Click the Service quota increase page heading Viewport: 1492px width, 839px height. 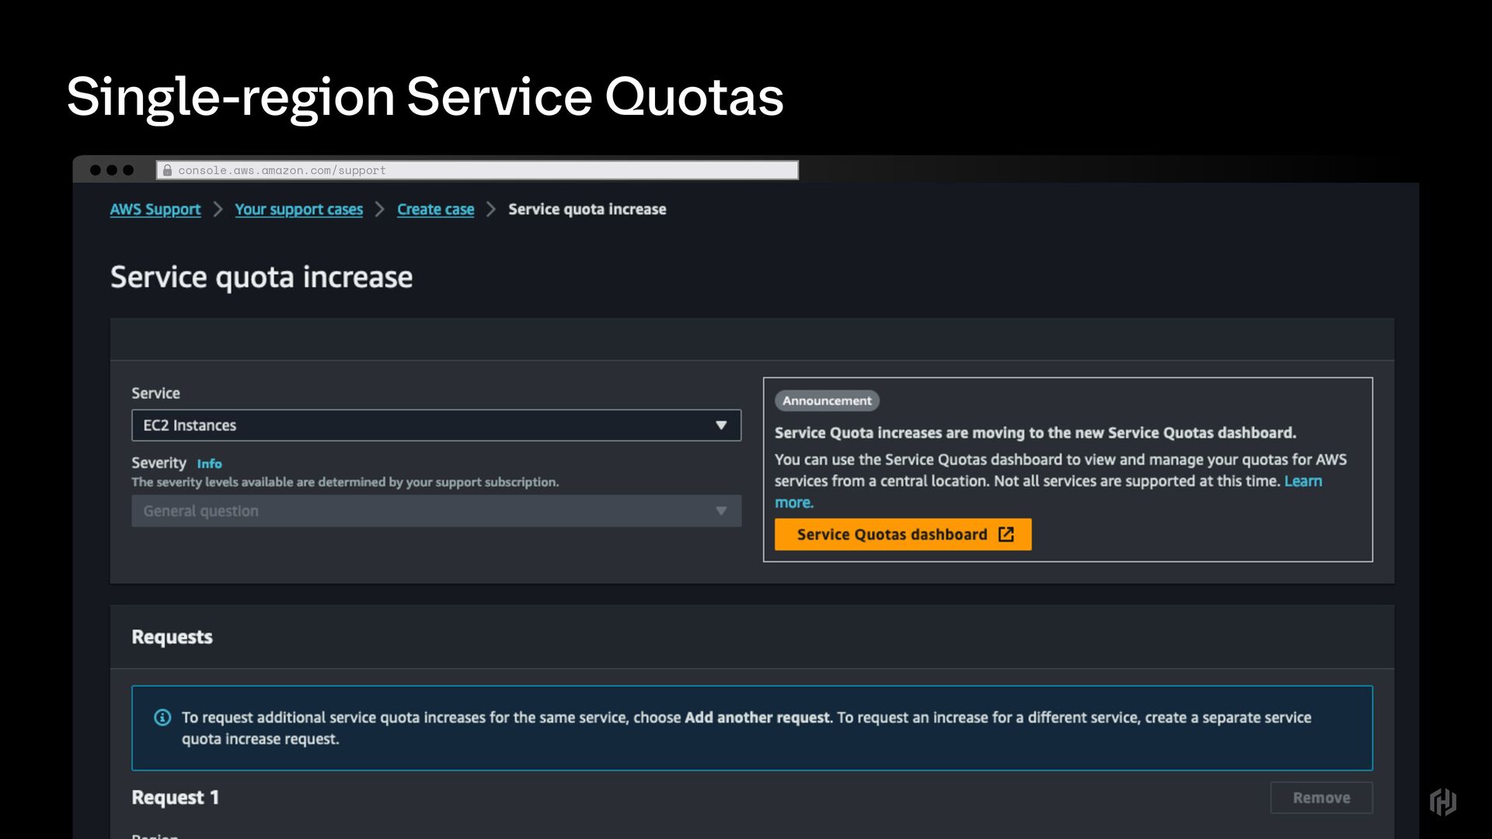[x=261, y=277]
